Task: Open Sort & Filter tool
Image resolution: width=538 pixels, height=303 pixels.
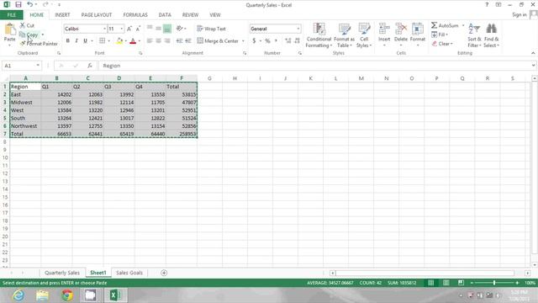Action: (x=474, y=35)
